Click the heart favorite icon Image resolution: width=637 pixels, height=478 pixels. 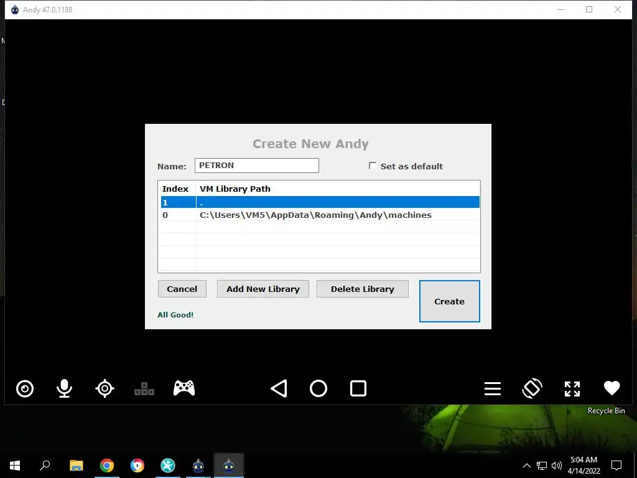click(x=612, y=388)
